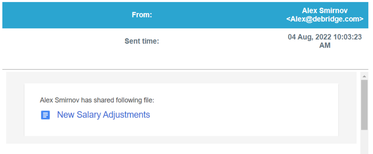Click the 'has shared following file' message text
The height and width of the screenshot is (154, 373).
pos(118,100)
